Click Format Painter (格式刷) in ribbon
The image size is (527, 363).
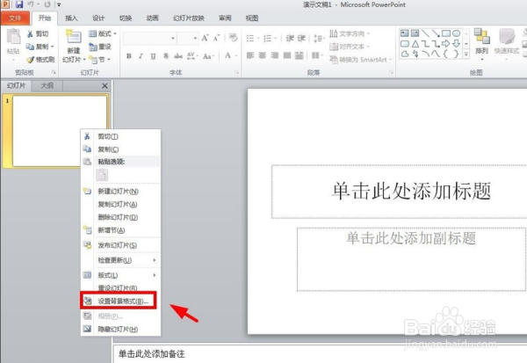(40, 60)
